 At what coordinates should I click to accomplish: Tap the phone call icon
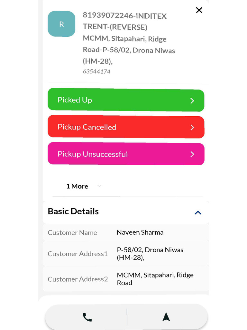click(87, 317)
